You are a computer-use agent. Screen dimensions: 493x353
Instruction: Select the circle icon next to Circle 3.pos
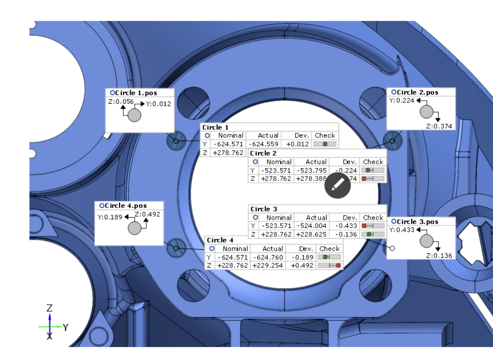coord(394,221)
